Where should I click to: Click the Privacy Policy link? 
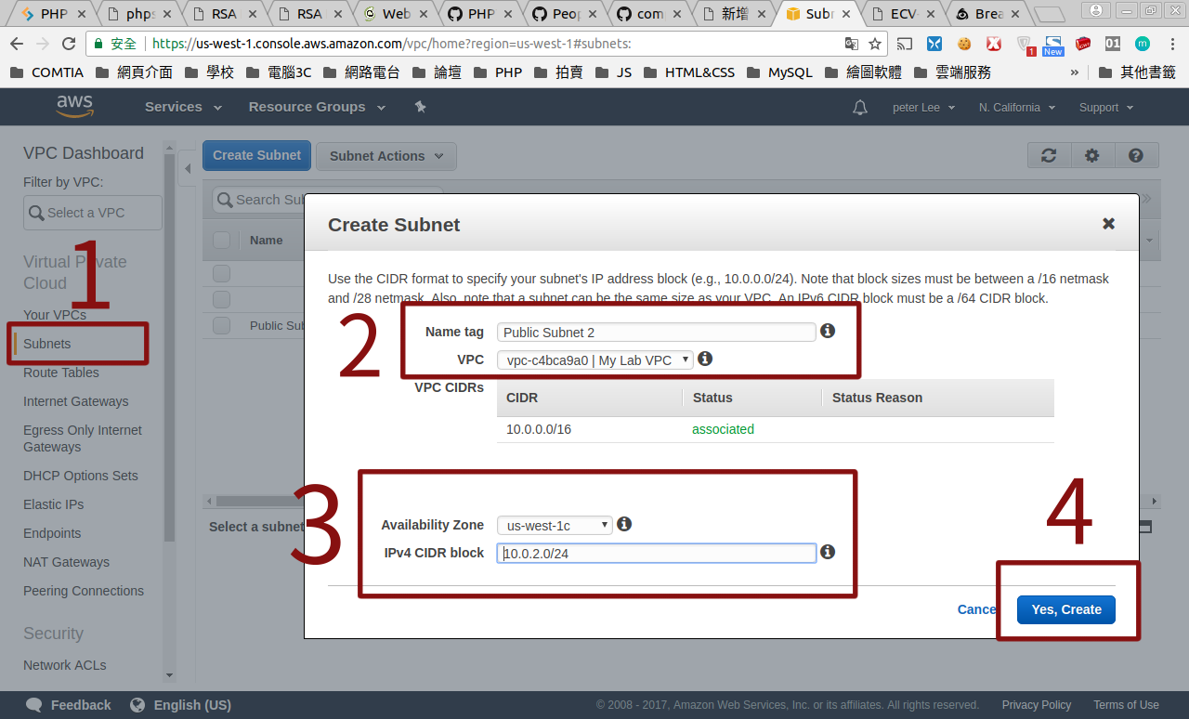pyautogui.click(x=1036, y=705)
